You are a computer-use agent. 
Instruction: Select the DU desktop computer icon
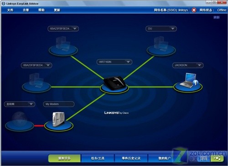click(x=161, y=44)
